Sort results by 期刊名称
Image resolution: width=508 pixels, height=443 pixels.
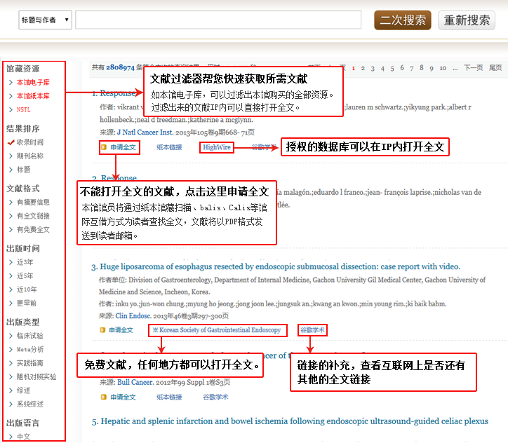point(29,156)
